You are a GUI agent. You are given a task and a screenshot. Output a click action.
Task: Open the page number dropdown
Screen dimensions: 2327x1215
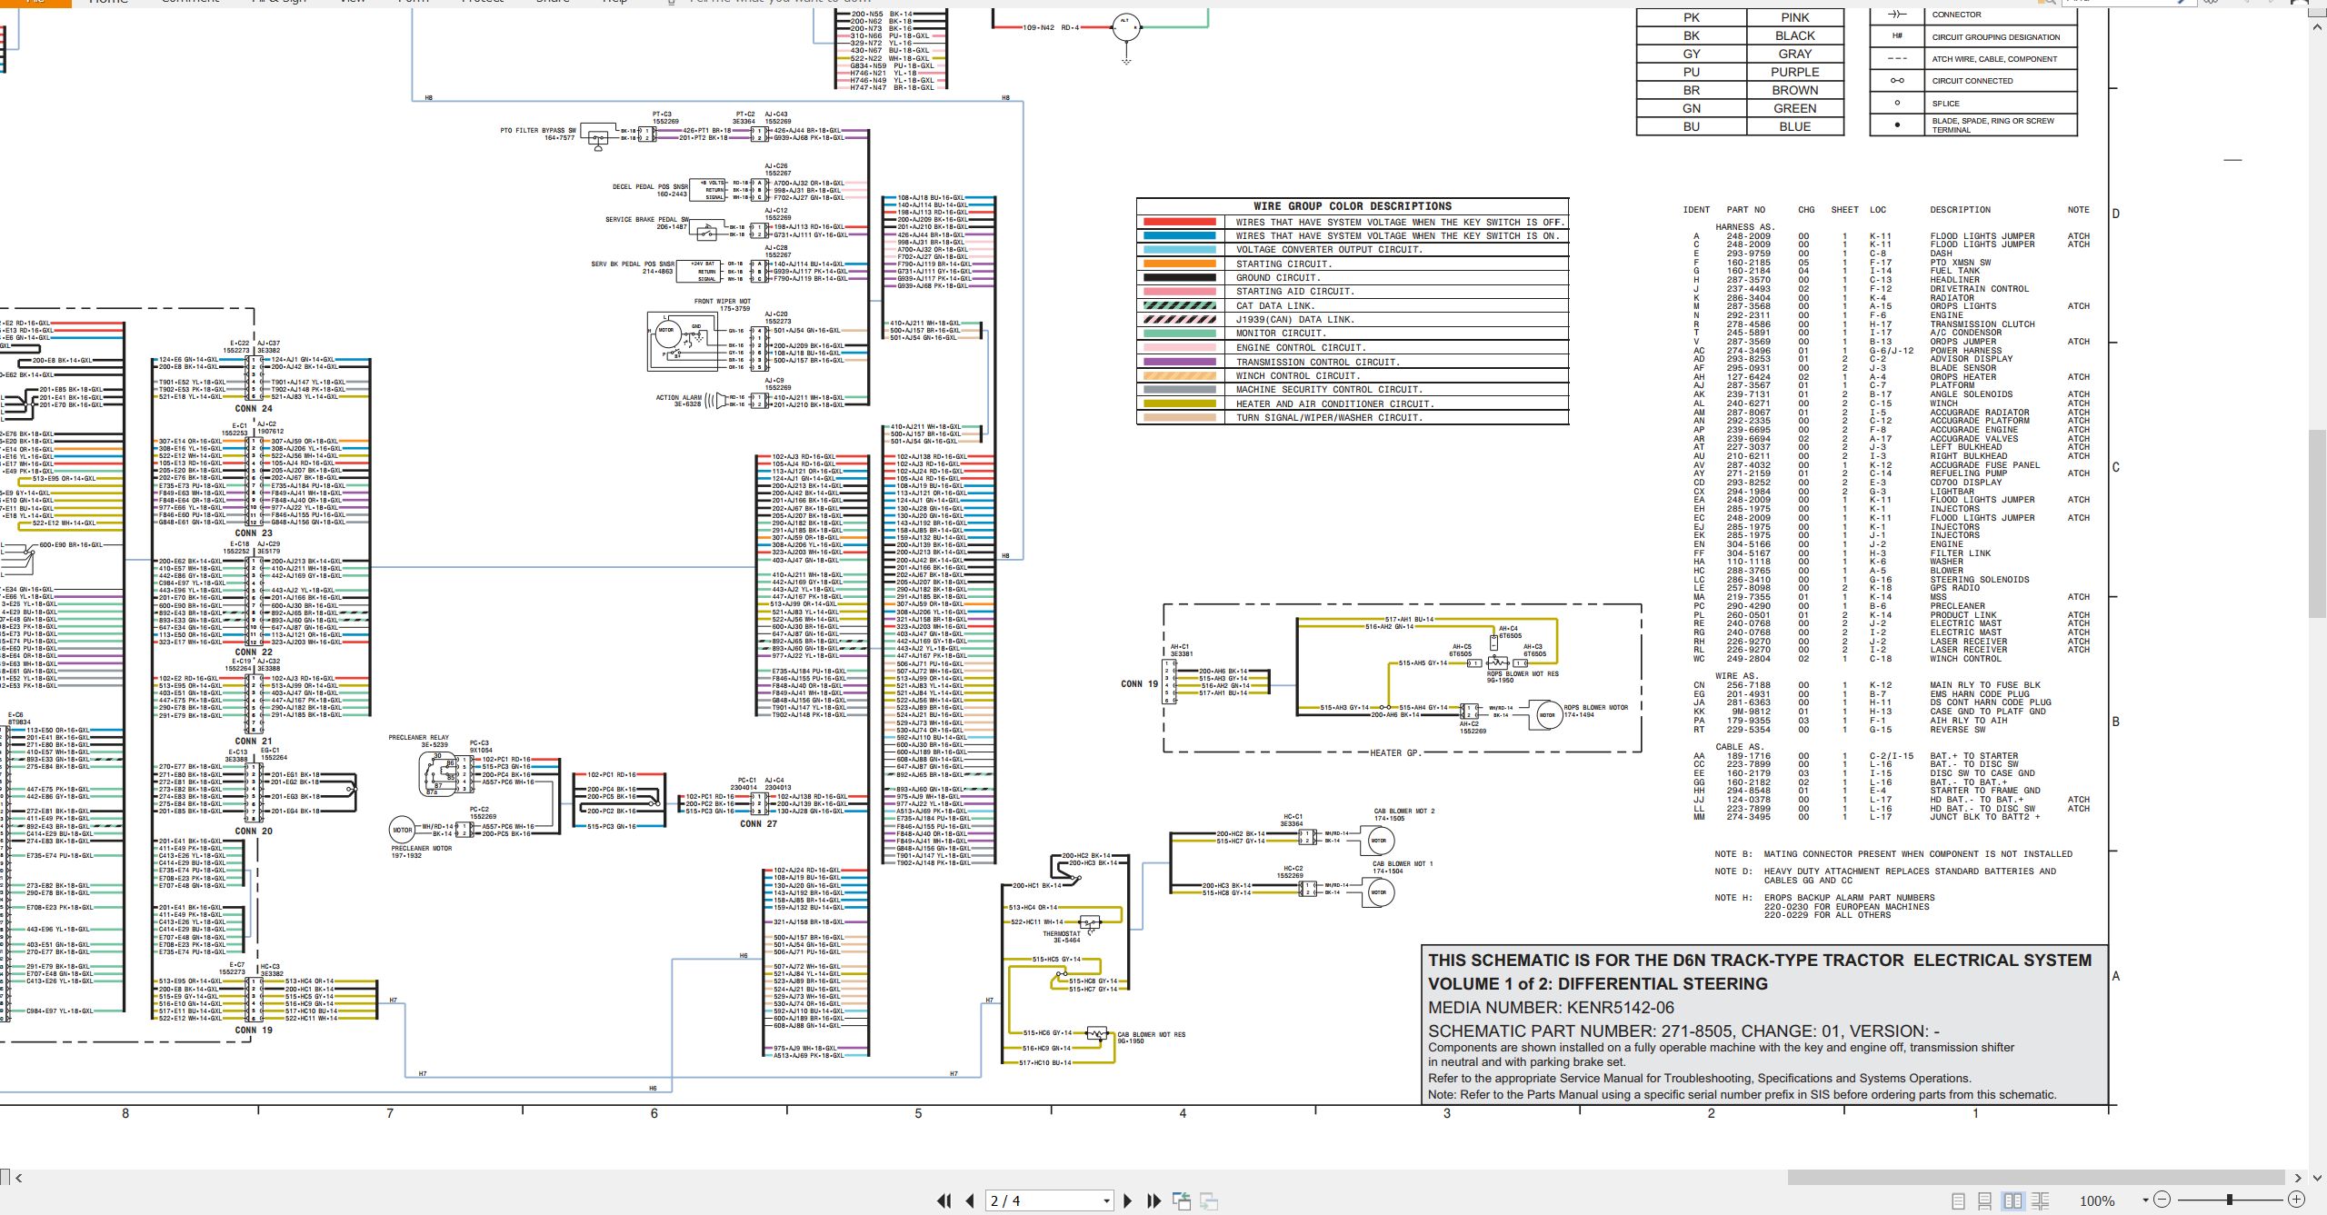[x=1106, y=1201]
